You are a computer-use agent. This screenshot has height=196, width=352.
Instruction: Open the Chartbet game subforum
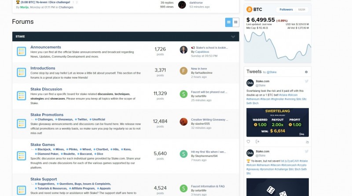pos(102,149)
